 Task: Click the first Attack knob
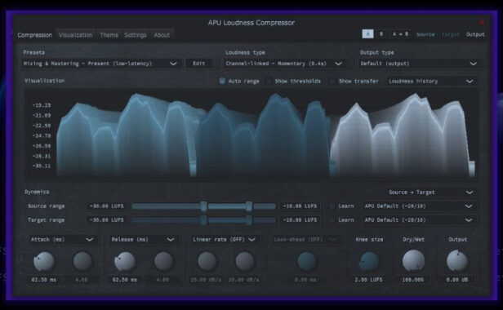[x=43, y=261]
